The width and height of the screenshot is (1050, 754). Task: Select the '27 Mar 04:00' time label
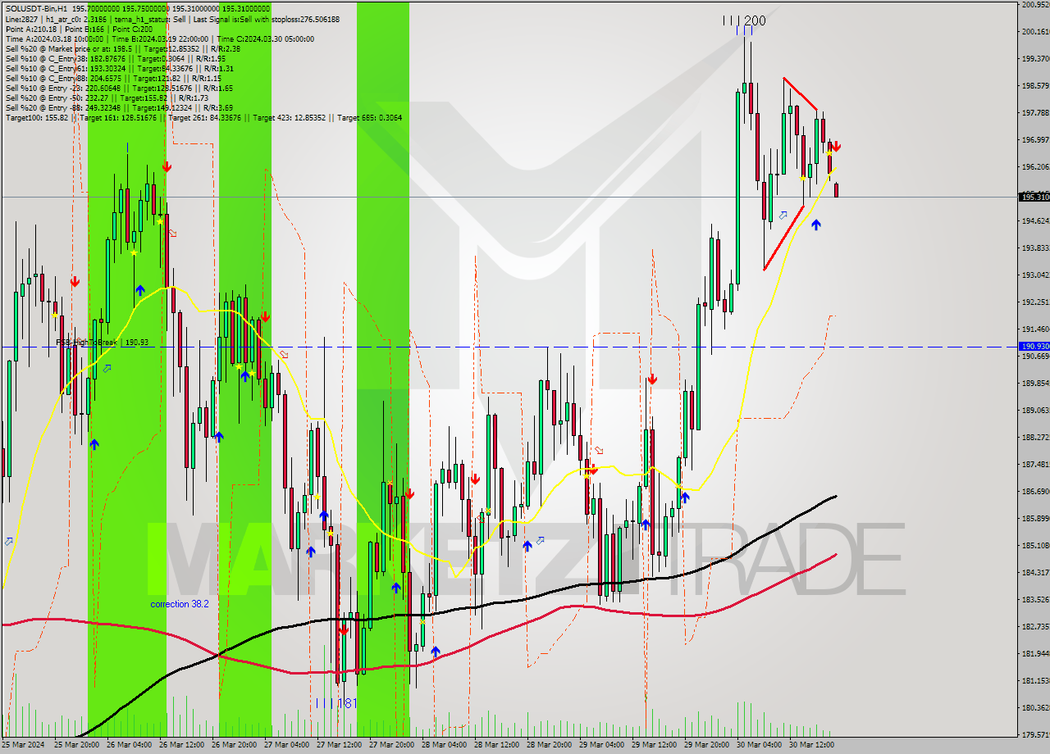[289, 745]
